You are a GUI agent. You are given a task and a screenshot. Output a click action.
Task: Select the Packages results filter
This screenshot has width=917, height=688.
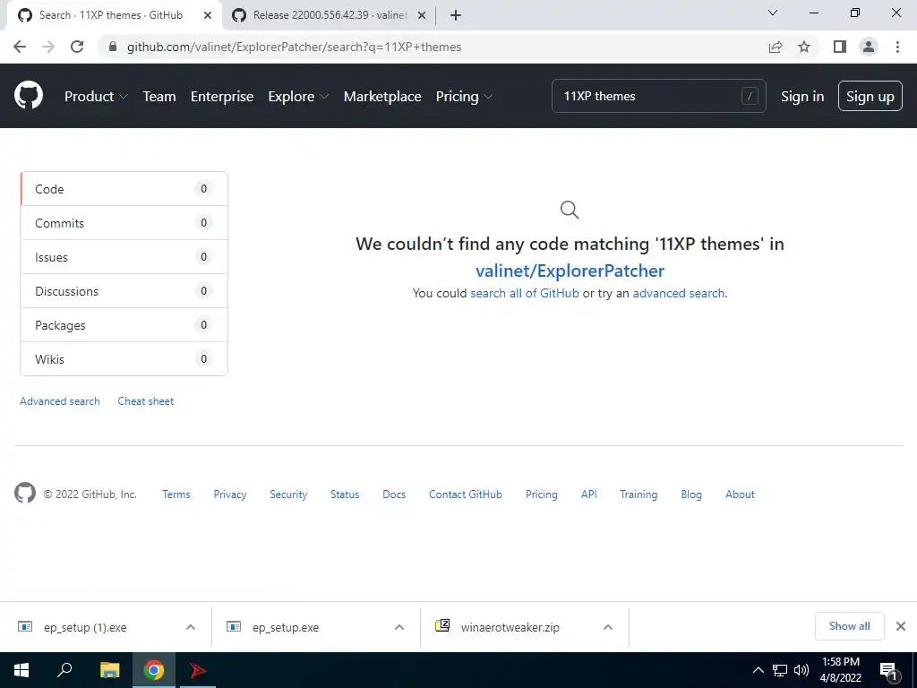point(124,324)
